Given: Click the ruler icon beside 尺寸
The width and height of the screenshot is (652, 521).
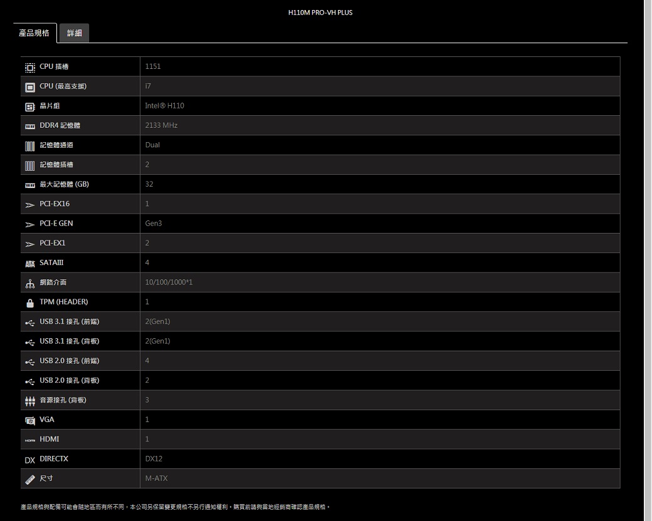Looking at the screenshot, I should (x=30, y=480).
